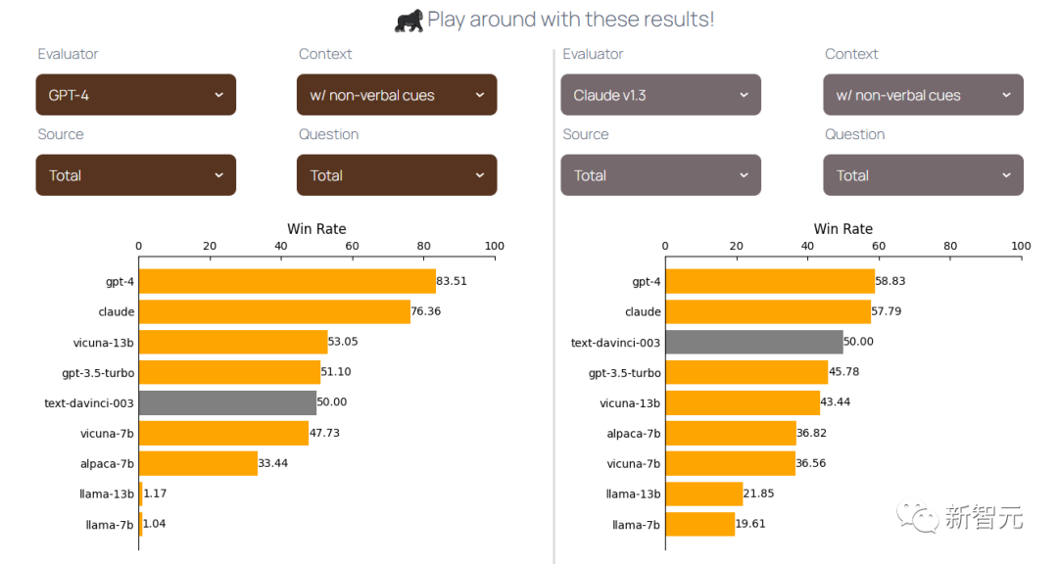Click the claude bar showing 76.36
Image resolution: width=1058 pixels, height=564 pixels.
(274, 311)
